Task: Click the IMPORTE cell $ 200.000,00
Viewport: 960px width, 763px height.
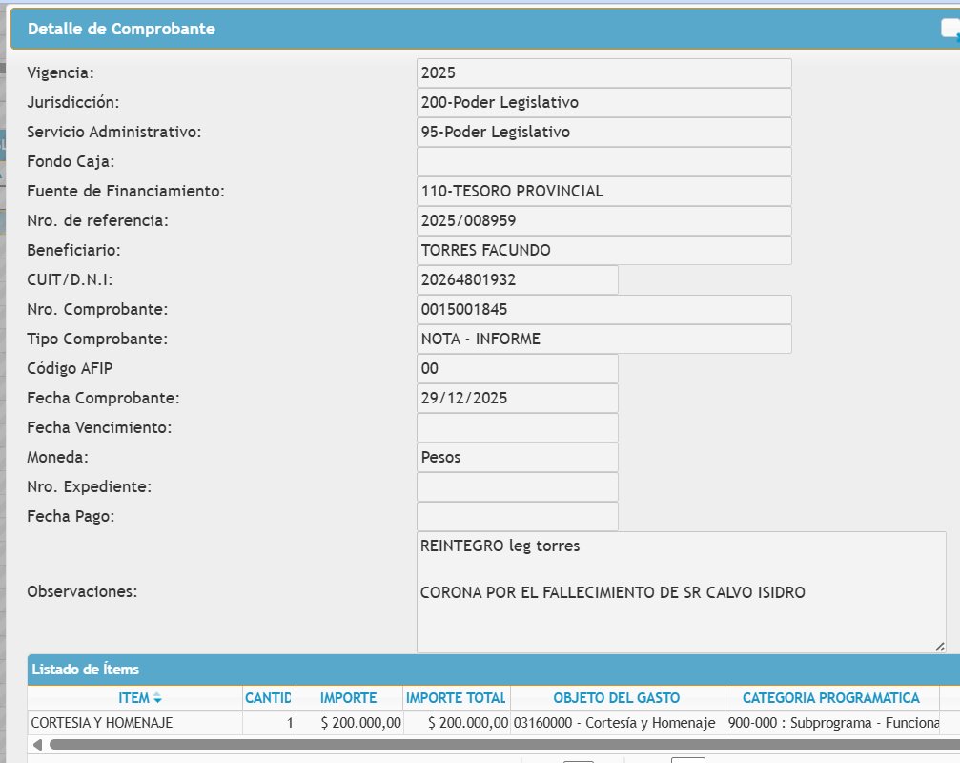Action: click(349, 723)
